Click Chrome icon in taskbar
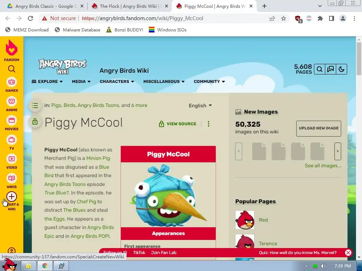Screen dimensions: 362x271 [45, 266]
